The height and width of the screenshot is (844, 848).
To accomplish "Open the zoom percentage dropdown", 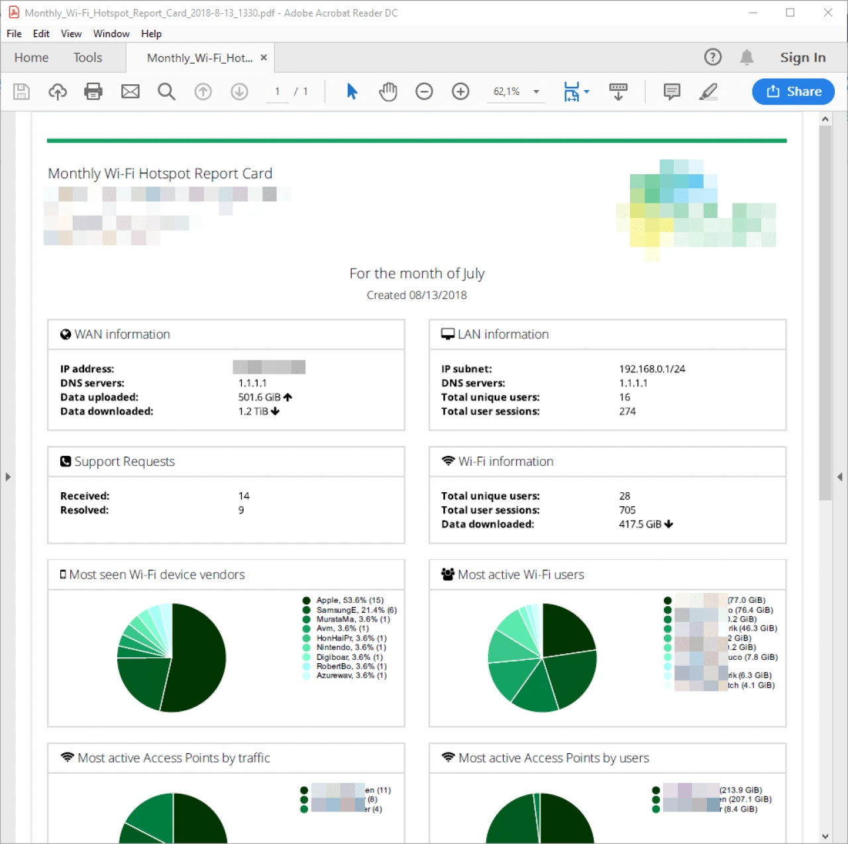I will (x=536, y=91).
